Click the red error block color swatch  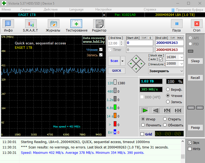(115, 124)
